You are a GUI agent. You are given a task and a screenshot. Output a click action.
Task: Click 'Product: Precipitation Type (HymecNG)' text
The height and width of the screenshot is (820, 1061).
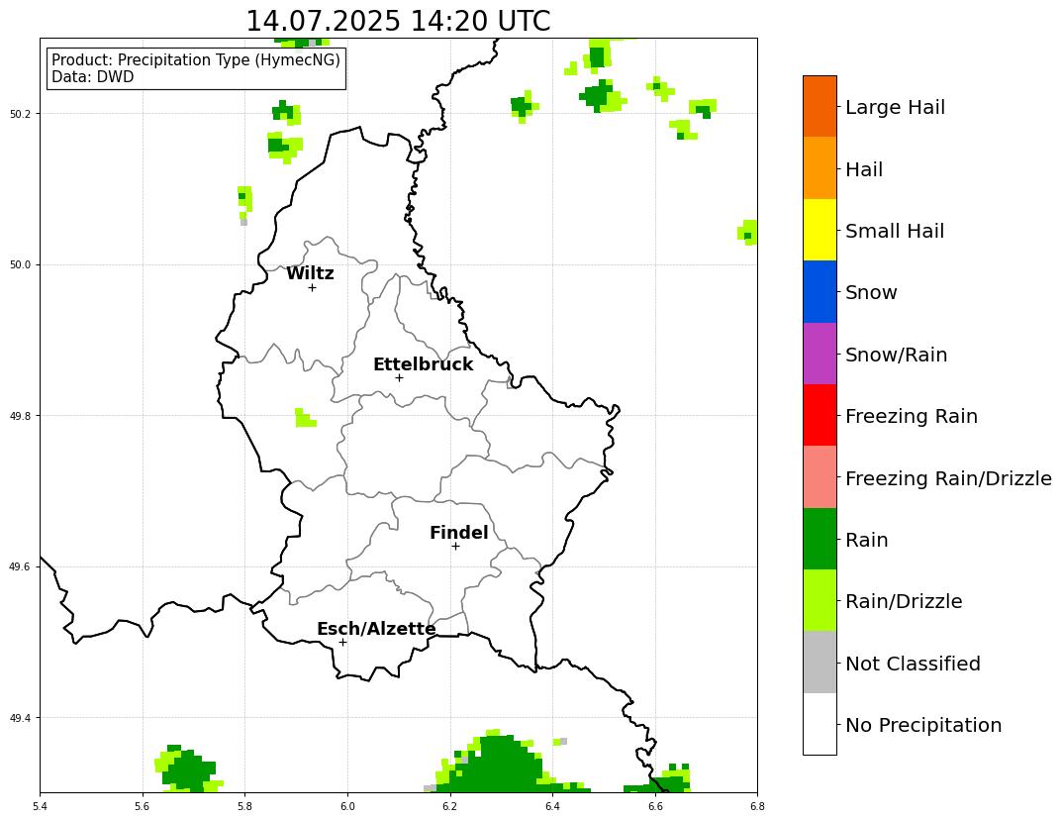click(x=196, y=59)
